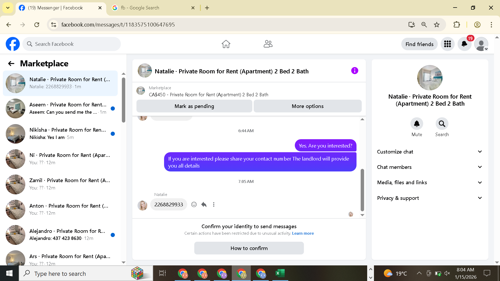Click the Search Facebook input field
The height and width of the screenshot is (281, 500).
click(76, 44)
